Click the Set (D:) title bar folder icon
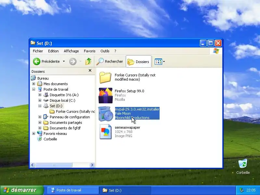The image size is (260, 195). click(33, 43)
